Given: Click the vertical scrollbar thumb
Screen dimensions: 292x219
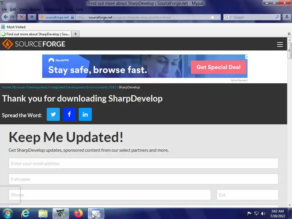Looking at the screenshot, I should (x=290, y=50).
